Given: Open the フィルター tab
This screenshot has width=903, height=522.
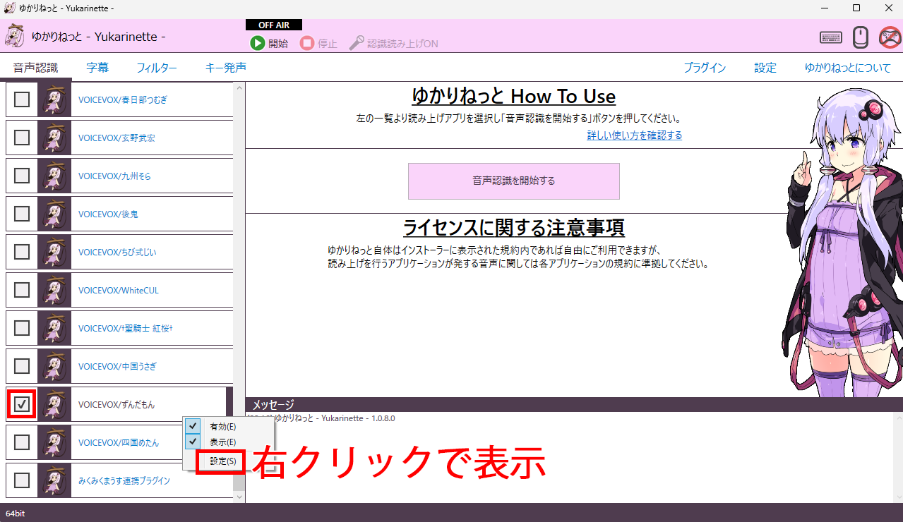Looking at the screenshot, I should [157, 68].
